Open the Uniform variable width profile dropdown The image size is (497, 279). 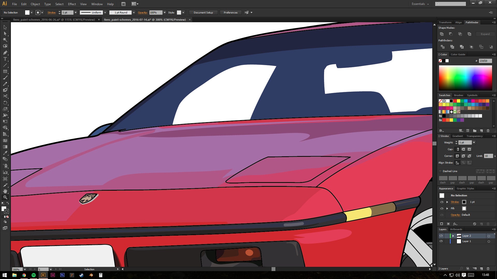tap(105, 12)
